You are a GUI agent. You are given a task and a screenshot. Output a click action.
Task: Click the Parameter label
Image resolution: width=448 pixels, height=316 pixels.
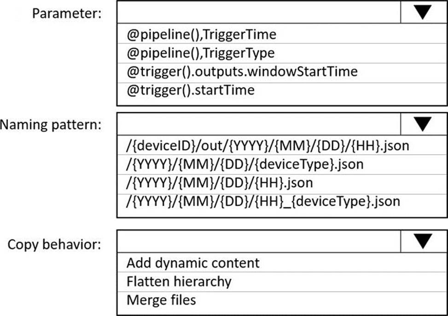tap(67, 13)
